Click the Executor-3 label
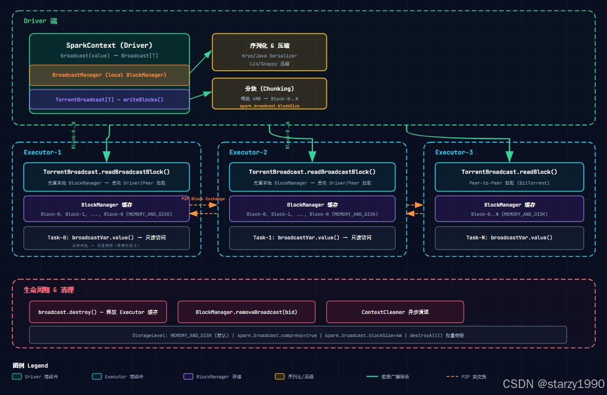The width and height of the screenshot is (607, 395). (x=454, y=152)
